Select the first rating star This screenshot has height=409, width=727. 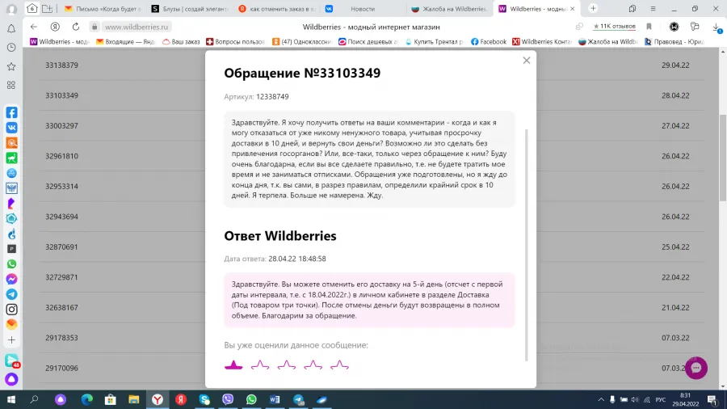[233, 365]
